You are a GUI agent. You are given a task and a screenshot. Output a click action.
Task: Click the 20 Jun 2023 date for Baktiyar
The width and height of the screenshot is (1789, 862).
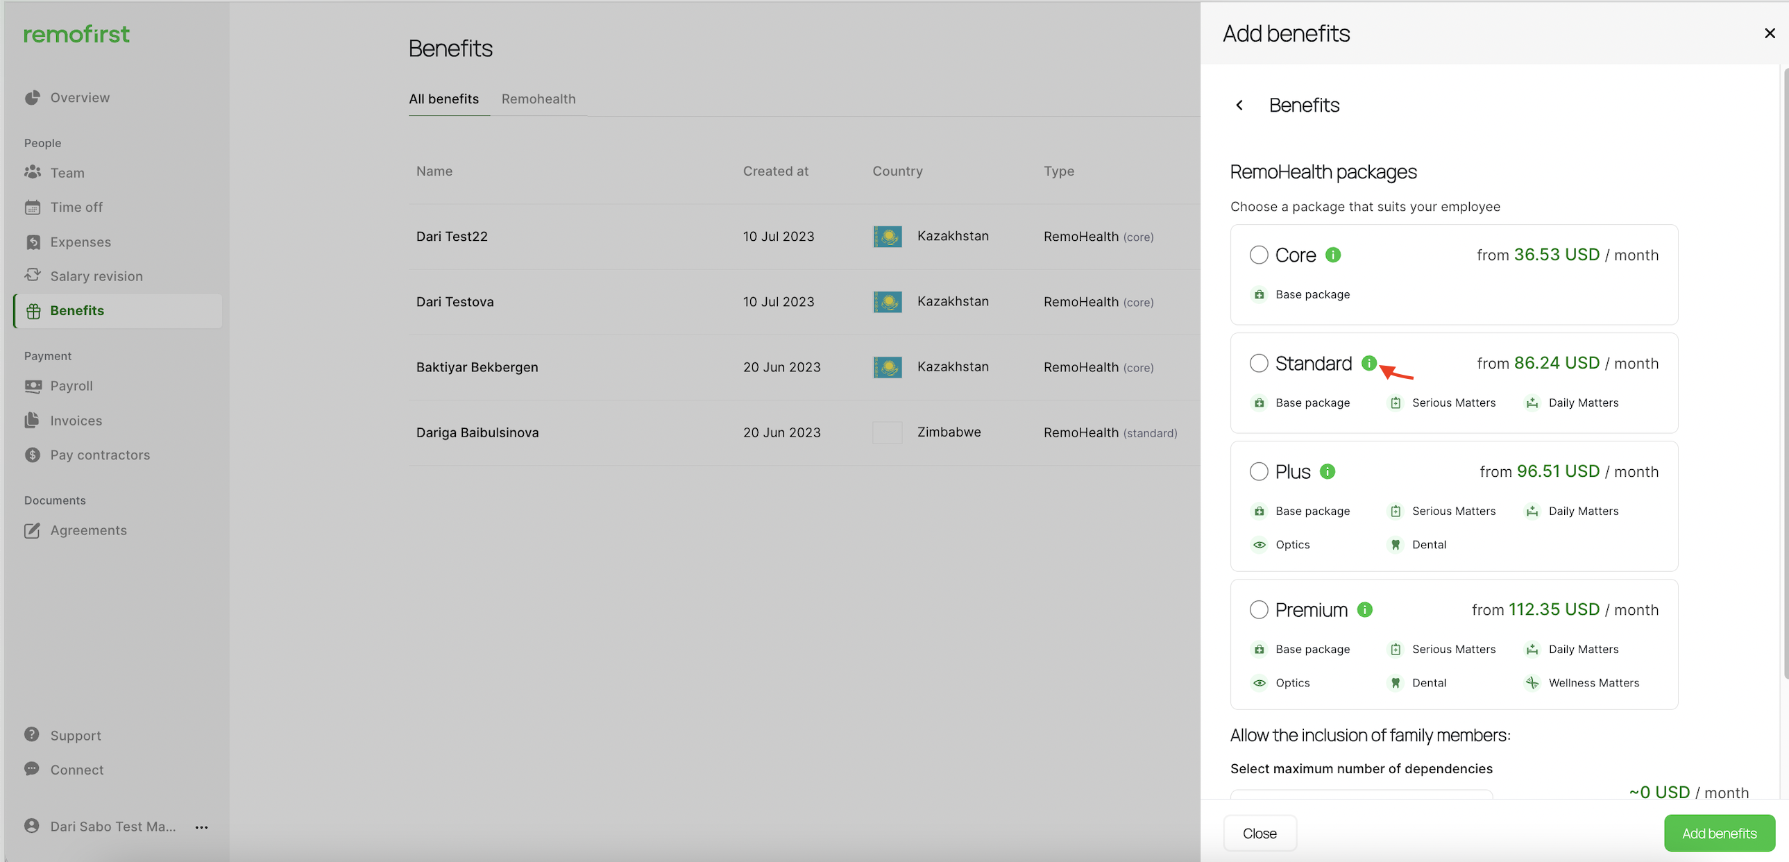[x=781, y=366]
